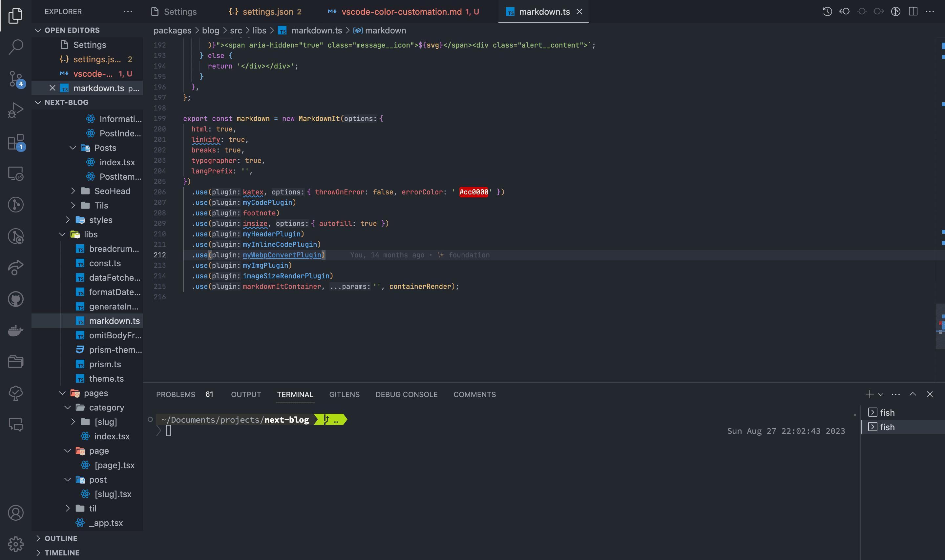
Task: Switch to the settings.json tab
Action: tap(267, 12)
